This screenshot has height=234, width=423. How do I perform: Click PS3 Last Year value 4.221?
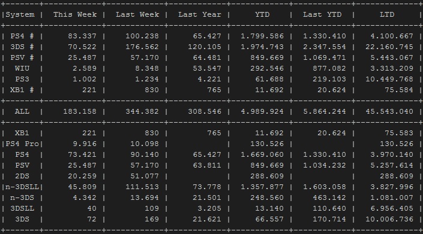click(209, 79)
